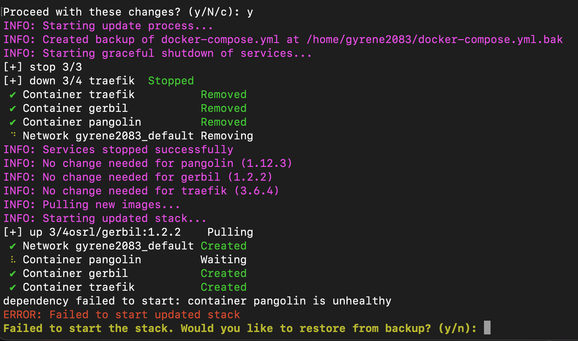The height and width of the screenshot is (341, 578).
Task: Click the Pulling status on the up line
Action: point(230,232)
